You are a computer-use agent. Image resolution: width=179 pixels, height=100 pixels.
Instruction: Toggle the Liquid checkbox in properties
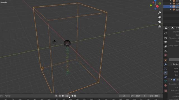(x=174, y=80)
